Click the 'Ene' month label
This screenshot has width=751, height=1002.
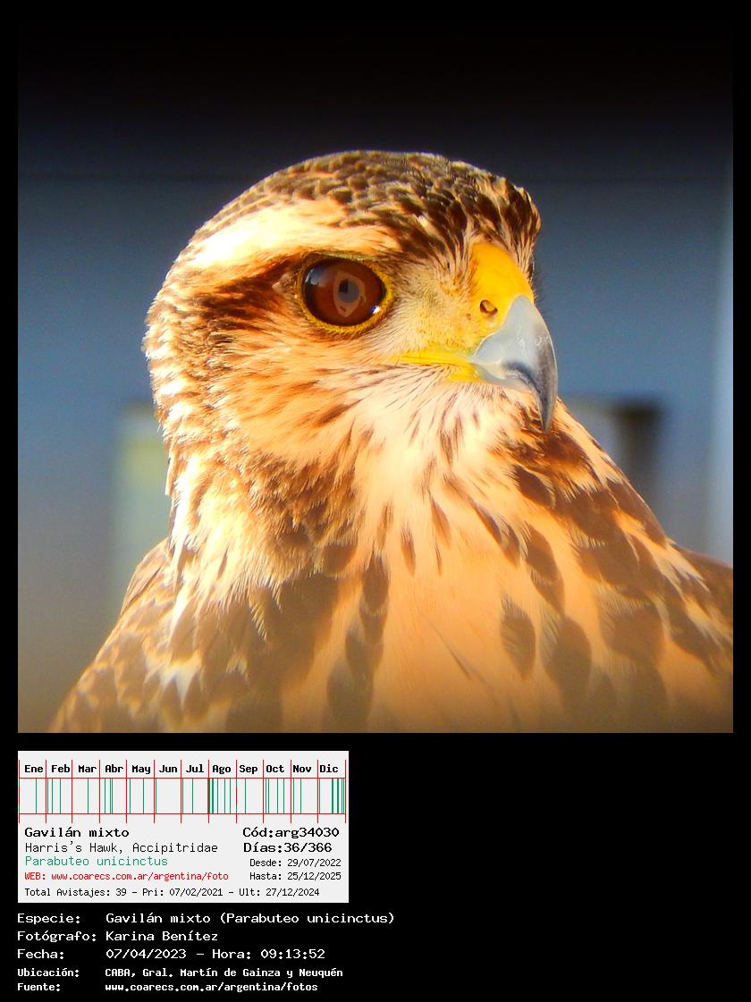coord(34,769)
